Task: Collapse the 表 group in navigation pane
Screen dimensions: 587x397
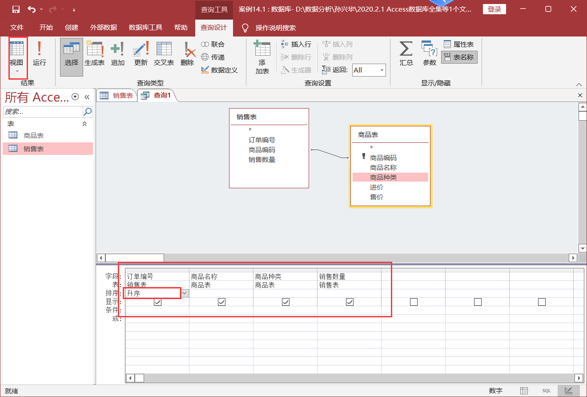Action: click(x=84, y=124)
